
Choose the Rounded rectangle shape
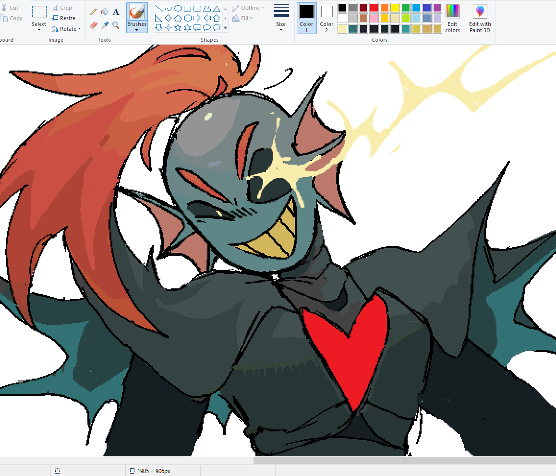pyautogui.click(x=197, y=9)
